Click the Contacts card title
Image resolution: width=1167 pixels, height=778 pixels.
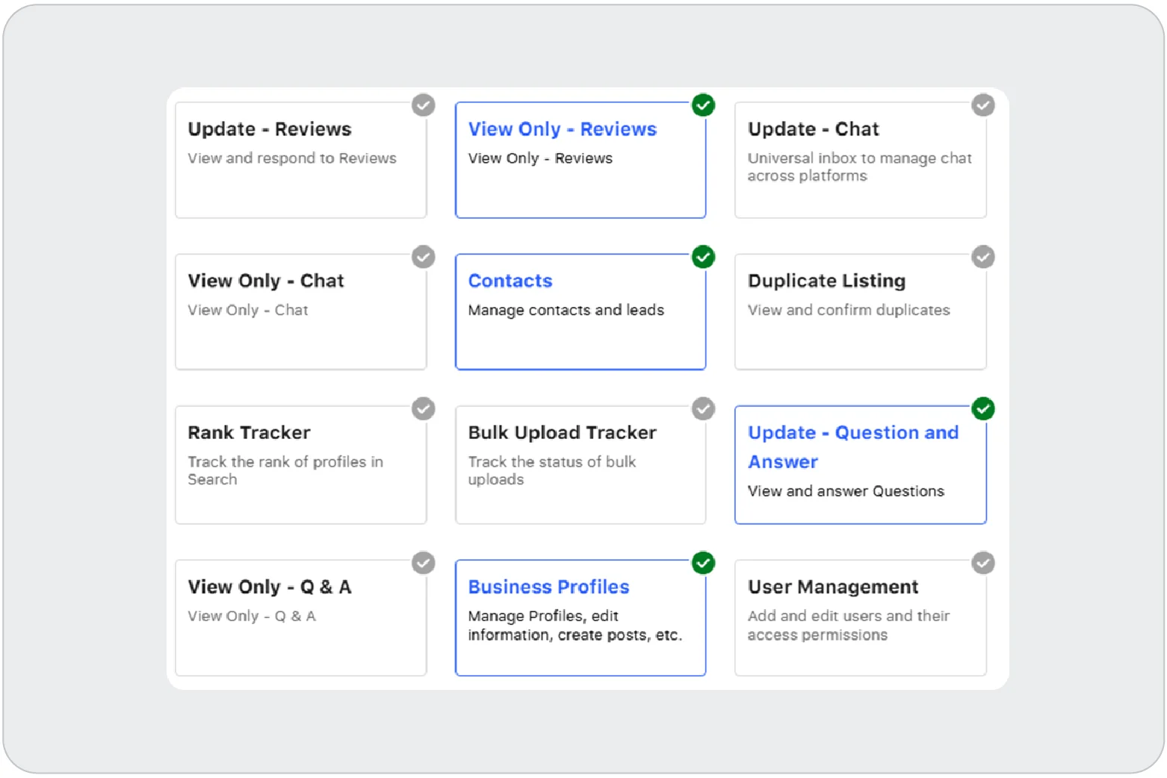click(x=510, y=281)
